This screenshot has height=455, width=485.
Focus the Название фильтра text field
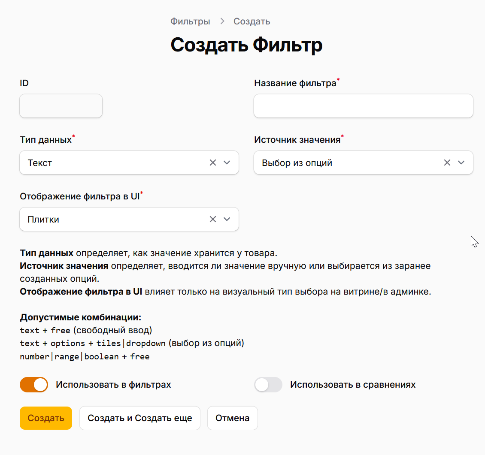click(x=363, y=105)
